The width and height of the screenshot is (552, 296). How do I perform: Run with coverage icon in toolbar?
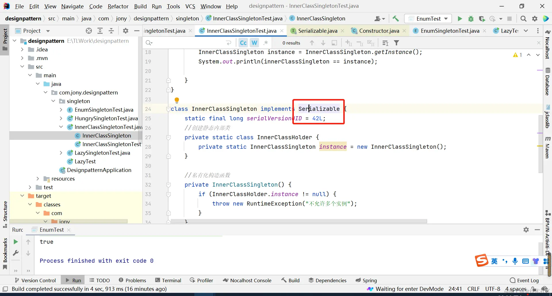click(482, 19)
